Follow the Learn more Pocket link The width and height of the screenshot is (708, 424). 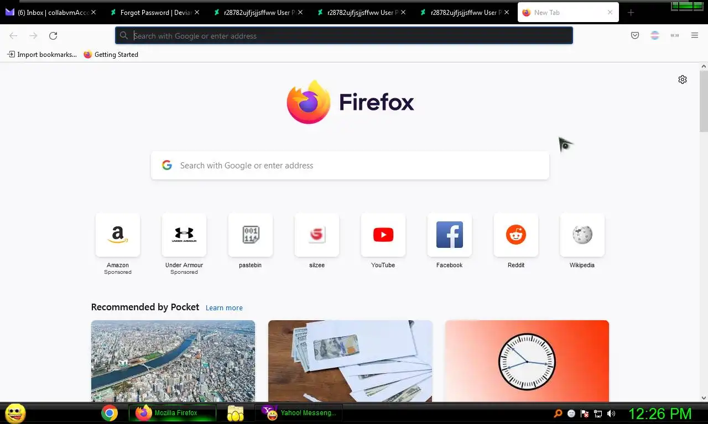(224, 308)
